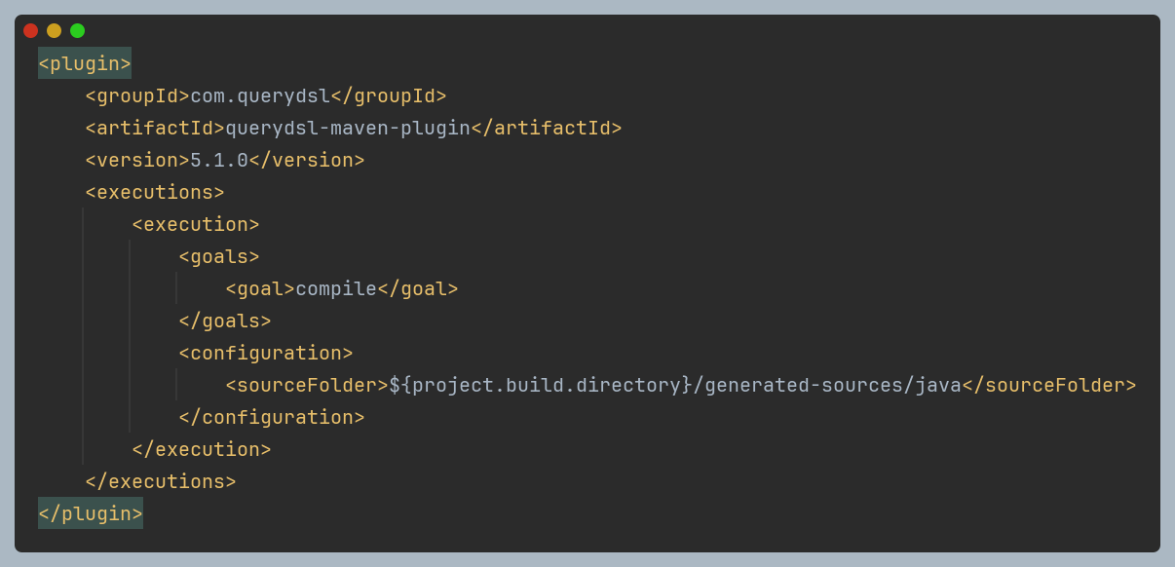Click the highlighted opening plugin tag
The height and width of the screenshot is (567, 1175).
click(85, 63)
